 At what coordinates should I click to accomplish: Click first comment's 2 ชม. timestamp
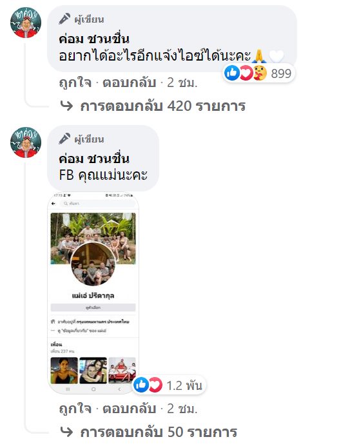pyautogui.click(x=182, y=82)
